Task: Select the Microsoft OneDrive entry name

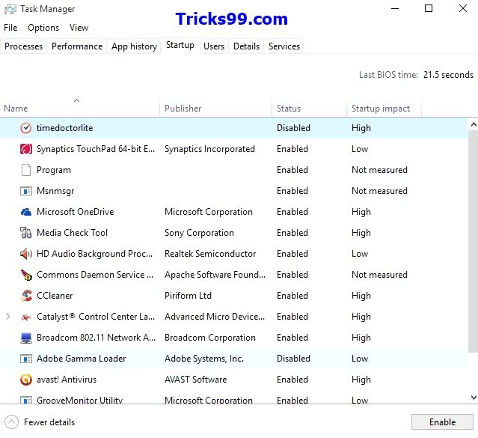Action: pyautogui.click(x=76, y=212)
